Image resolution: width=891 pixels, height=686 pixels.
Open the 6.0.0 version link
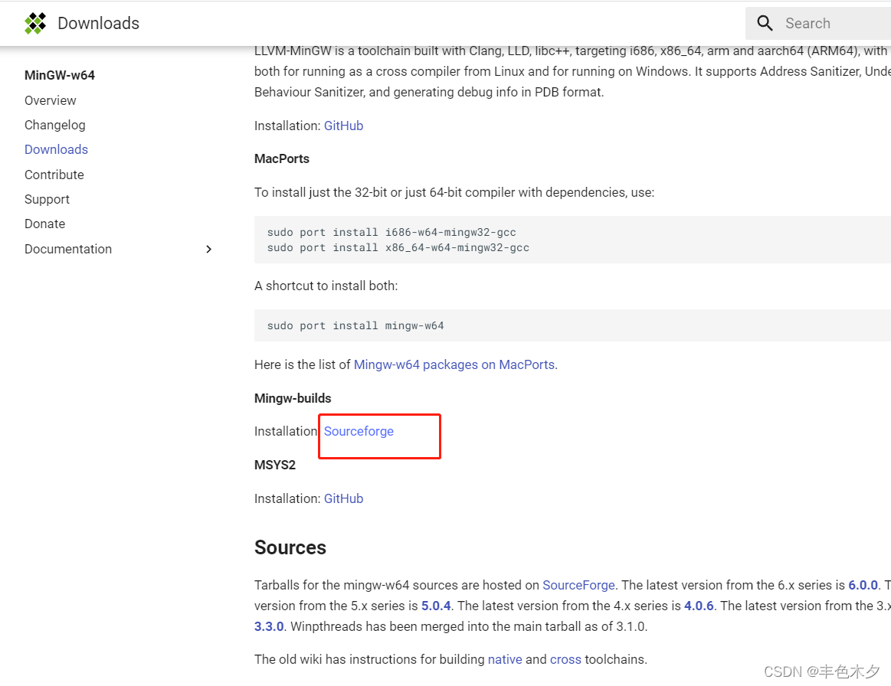click(863, 585)
